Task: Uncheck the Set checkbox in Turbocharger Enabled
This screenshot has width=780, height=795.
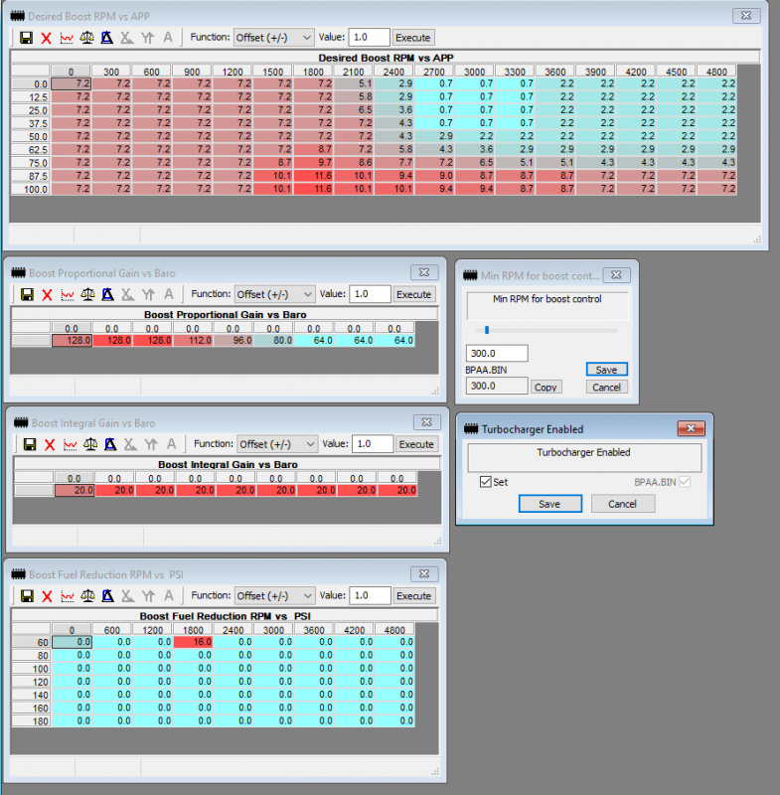Action: click(x=485, y=482)
